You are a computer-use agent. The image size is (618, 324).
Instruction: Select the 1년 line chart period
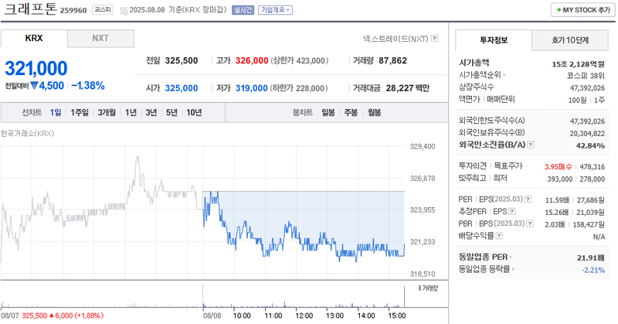131,112
